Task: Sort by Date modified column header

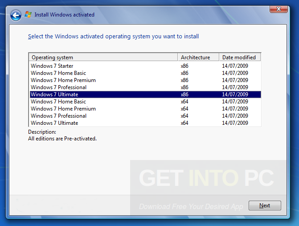Action: 240,58
